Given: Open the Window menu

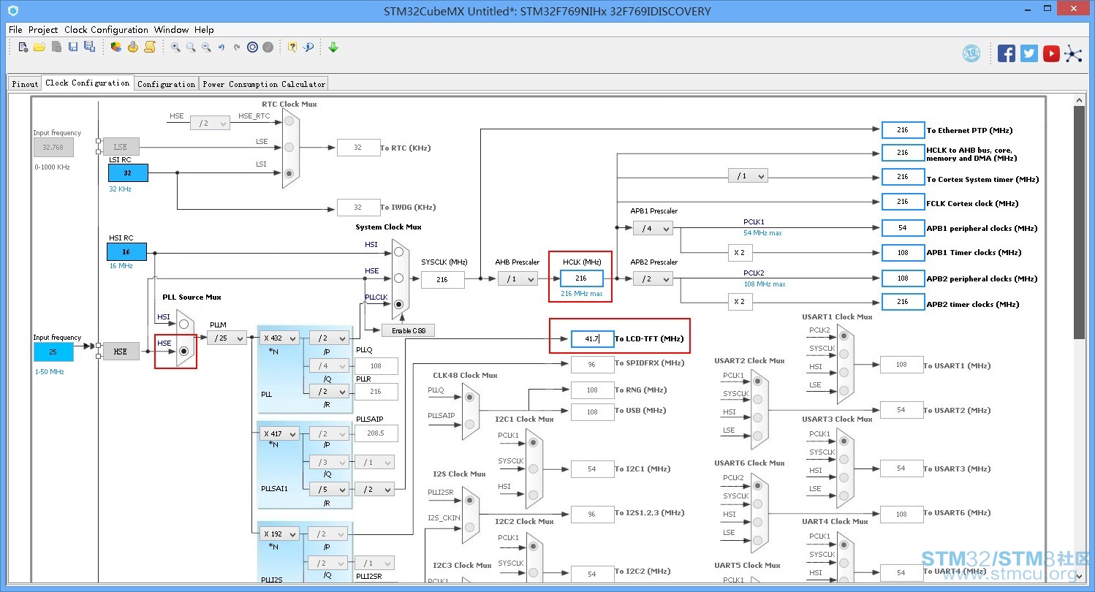Looking at the screenshot, I should tap(172, 30).
